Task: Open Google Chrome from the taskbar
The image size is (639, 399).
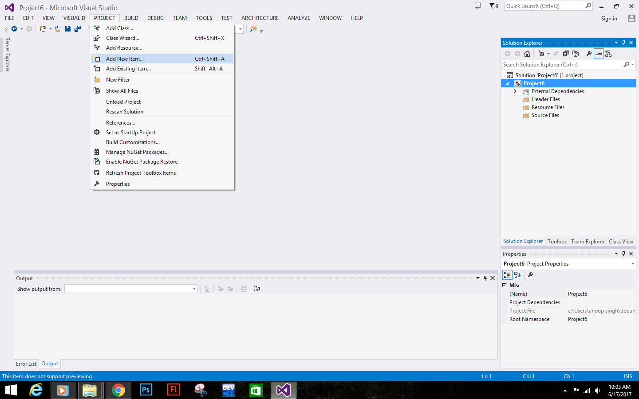Action: click(x=118, y=390)
